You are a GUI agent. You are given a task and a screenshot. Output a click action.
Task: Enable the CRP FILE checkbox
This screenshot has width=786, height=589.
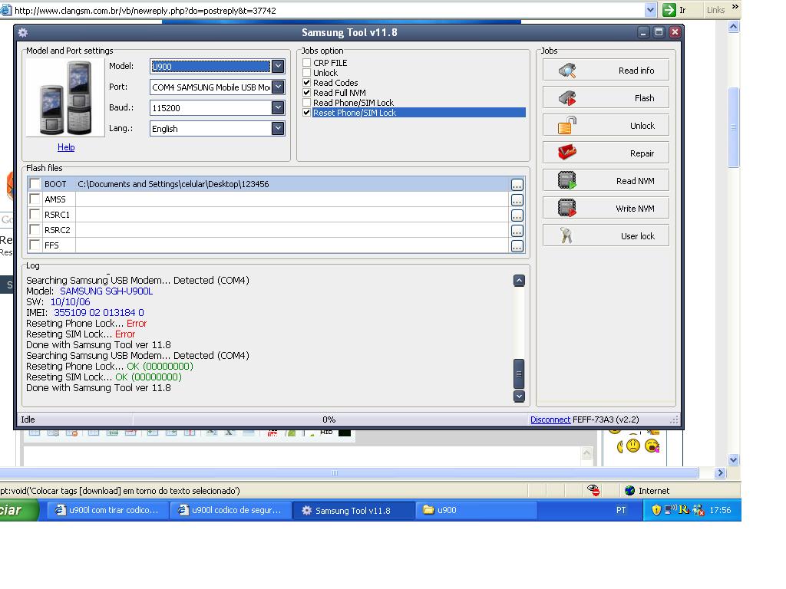pyautogui.click(x=307, y=63)
